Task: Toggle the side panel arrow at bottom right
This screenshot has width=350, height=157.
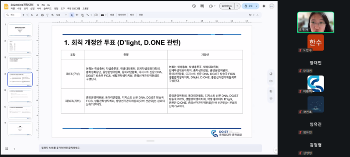Action: tap(276, 150)
